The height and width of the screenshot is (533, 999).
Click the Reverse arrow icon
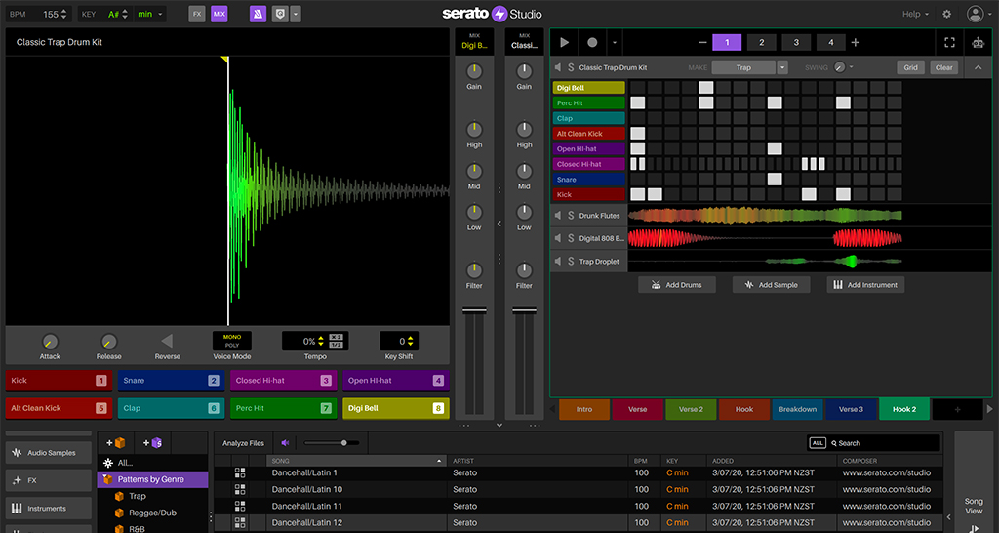(167, 341)
